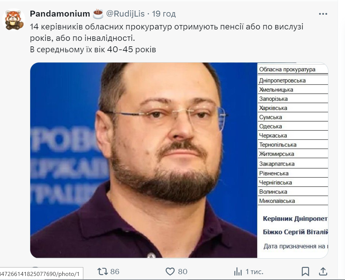Open the man's portrait photo
The width and height of the screenshot is (345, 280).
pyautogui.click(x=144, y=160)
